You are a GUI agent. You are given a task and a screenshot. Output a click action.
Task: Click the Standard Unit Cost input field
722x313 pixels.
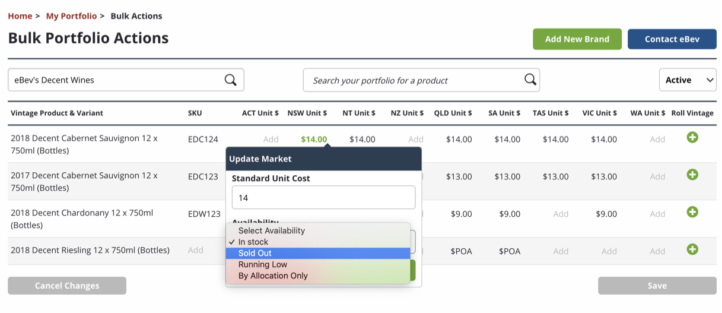coord(323,198)
